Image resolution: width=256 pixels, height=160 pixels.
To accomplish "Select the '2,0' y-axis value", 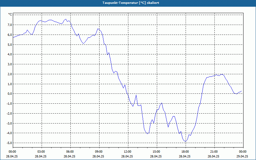I will [x=10, y=74].
